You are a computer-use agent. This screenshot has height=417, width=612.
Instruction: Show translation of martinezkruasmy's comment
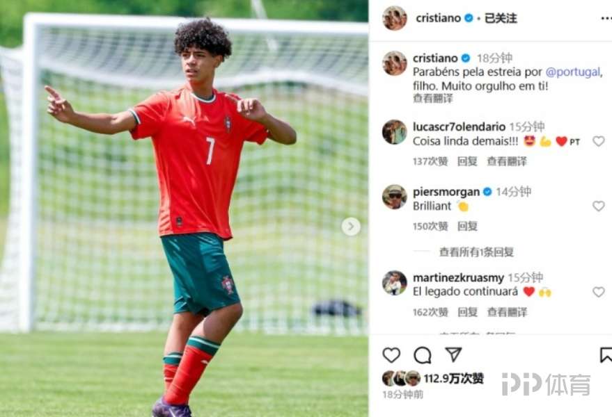point(507,312)
